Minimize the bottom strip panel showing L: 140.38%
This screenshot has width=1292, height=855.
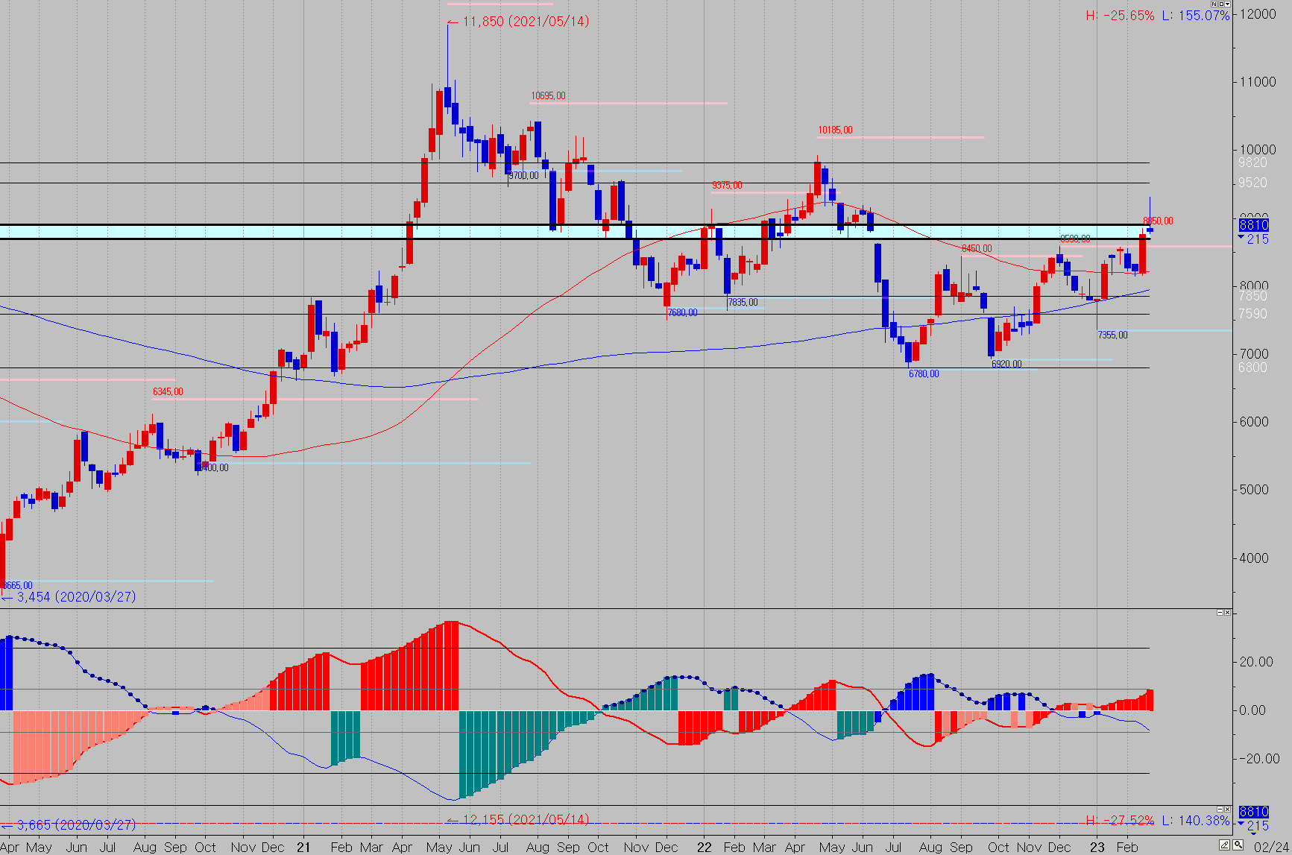(x=1220, y=809)
